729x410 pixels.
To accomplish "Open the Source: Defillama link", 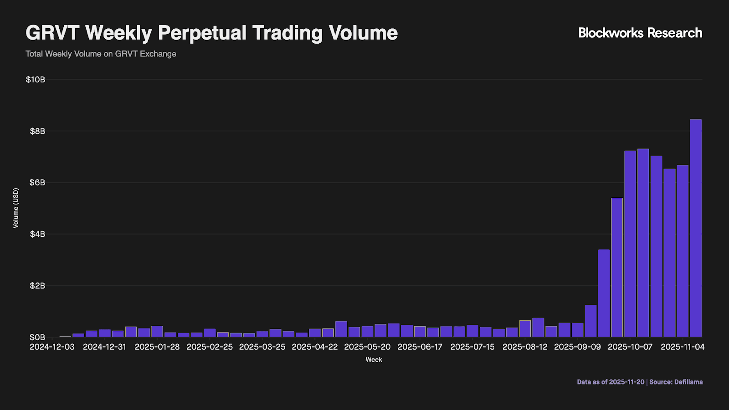I will pos(676,382).
